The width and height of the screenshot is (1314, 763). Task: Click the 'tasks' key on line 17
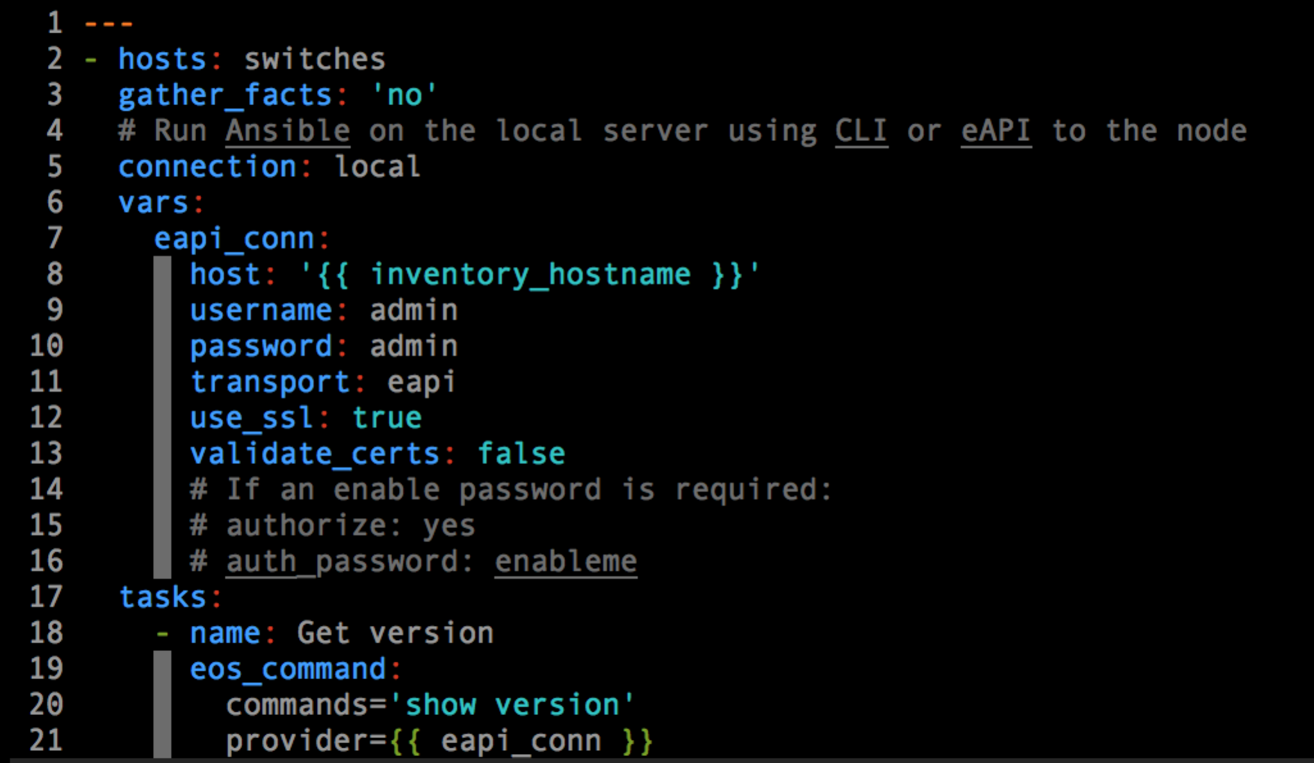(163, 598)
